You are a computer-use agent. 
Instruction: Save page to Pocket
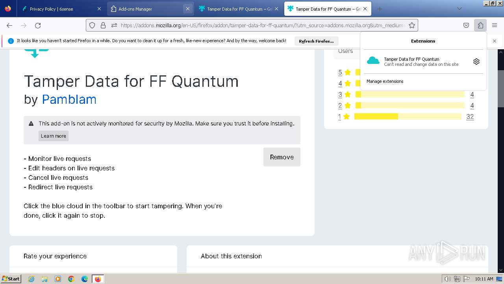tap(466, 25)
